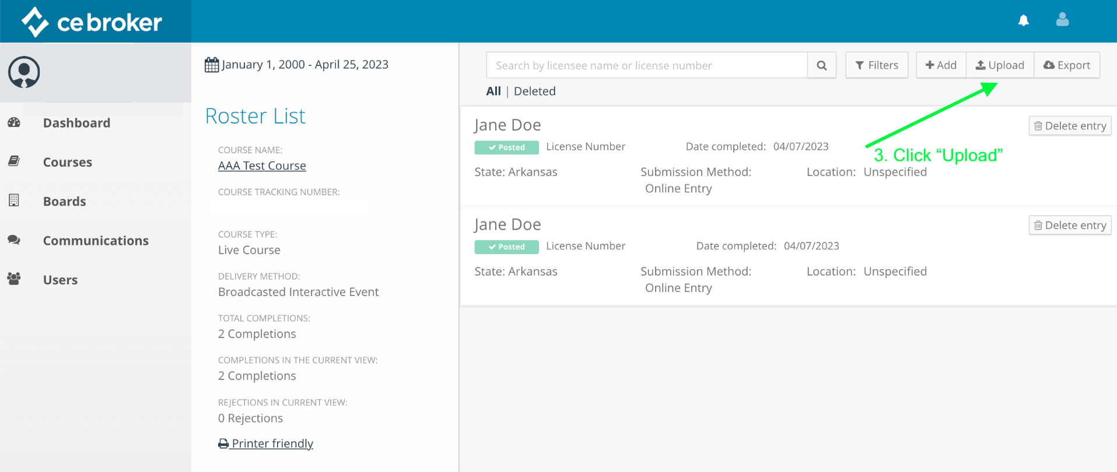
Task: Click the notification bell icon
Action: click(1023, 21)
